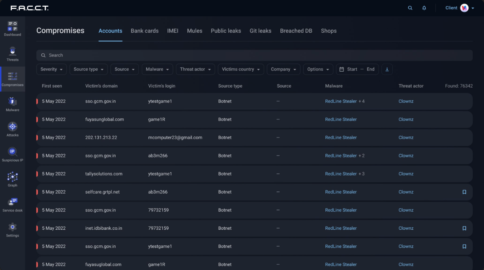
Task: Click Clownz threat actor in first row
Action: [406, 101]
